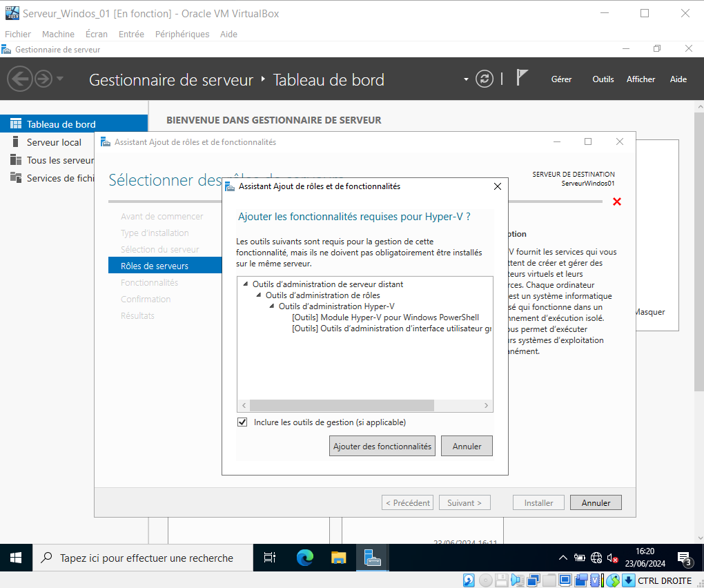The image size is (704, 588).
Task: Open Task View on the taskbar
Action: tap(270, 558)
